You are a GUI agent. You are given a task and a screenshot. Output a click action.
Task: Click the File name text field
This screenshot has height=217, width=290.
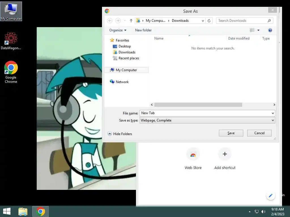pyautogui.click(x=205, y=113)
